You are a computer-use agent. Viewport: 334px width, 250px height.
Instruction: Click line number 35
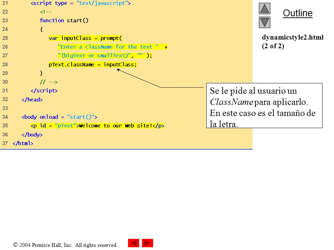5,126
